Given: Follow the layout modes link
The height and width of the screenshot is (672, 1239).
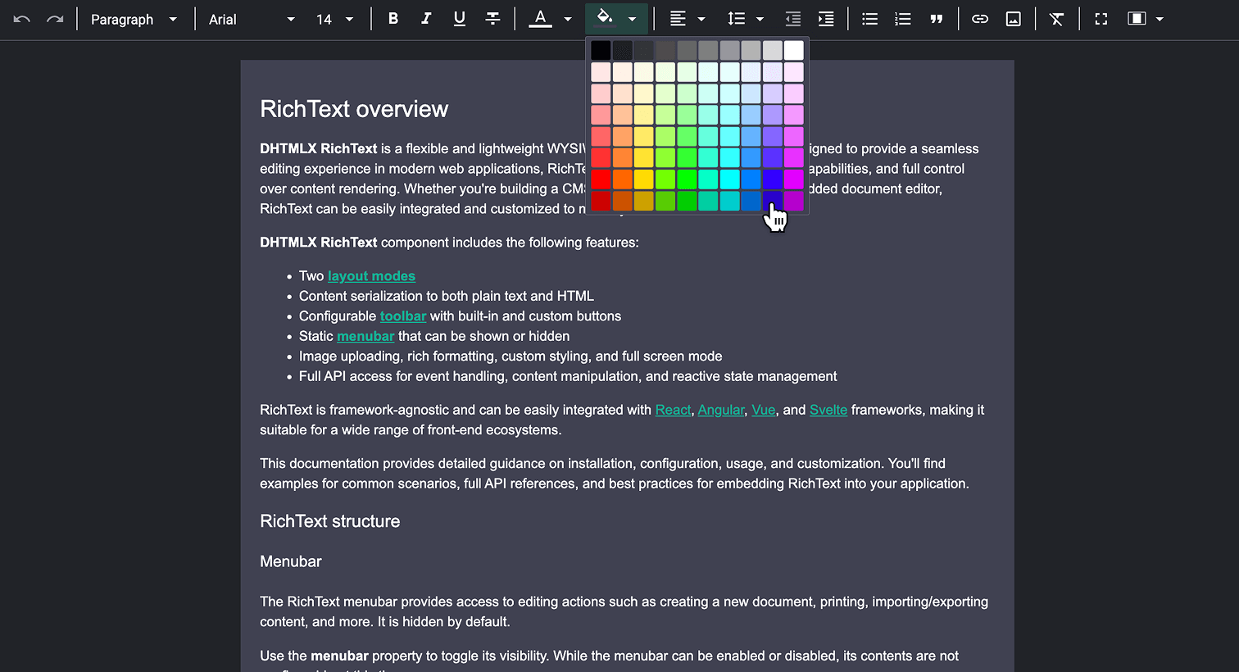Looking at the screenshot, I should (x=371, y=276).
